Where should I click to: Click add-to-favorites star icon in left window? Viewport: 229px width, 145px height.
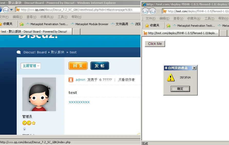22,24
